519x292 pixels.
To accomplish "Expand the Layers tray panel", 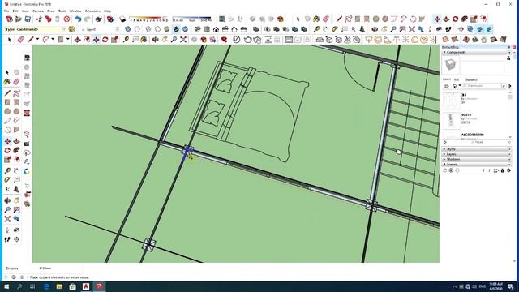I will tap(444, 154).
